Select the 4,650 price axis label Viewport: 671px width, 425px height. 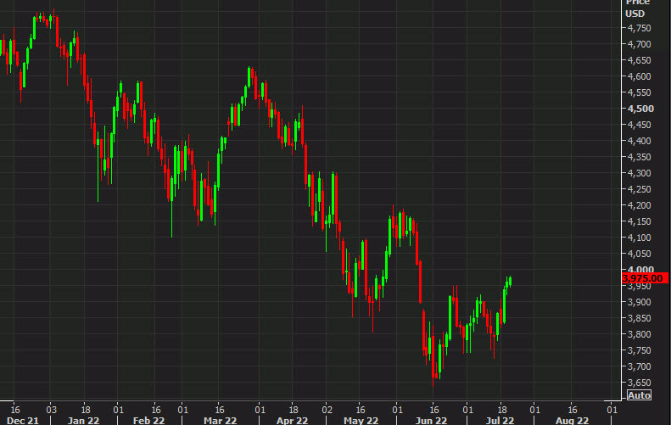click(x=639, y=60)
